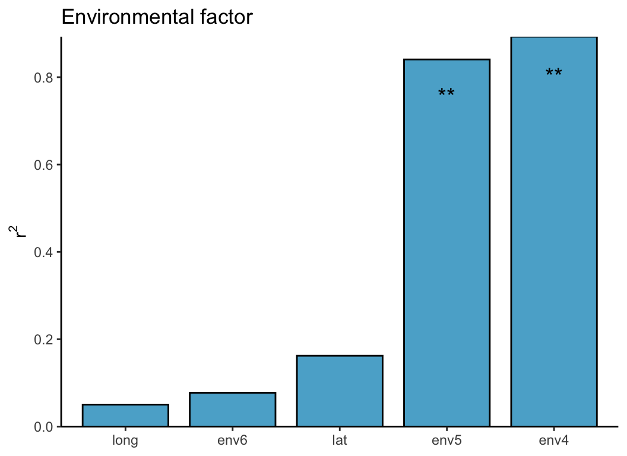Click the "Environmental factor" chart title
627x456 pixels.
pyautogui.click(x=157, y=17)
